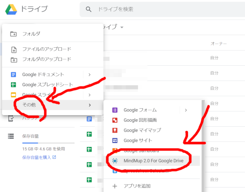This screenshot has height=192, width=245.
Task: Click the external link icon after 保存容量を購入
Action: click(x=54, y=157)
